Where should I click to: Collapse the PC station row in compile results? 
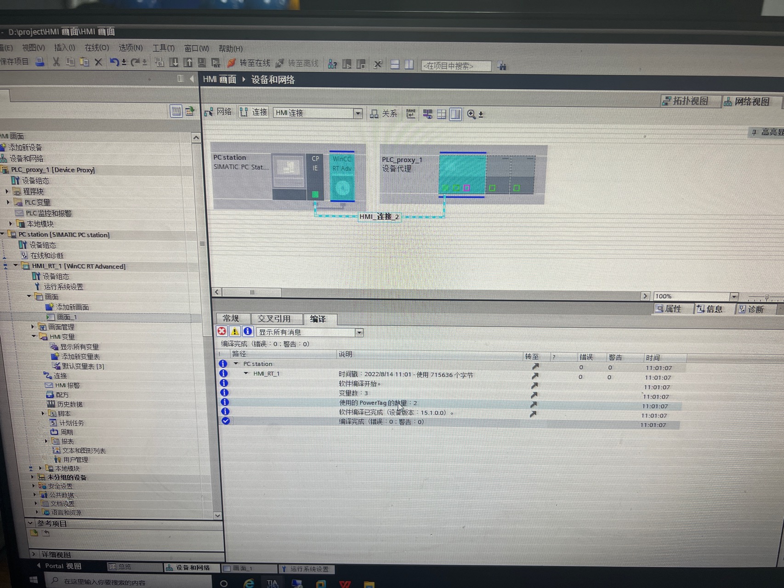[x=236, y=364]
